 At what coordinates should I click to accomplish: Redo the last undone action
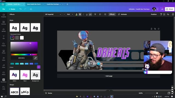click(25, 9)
